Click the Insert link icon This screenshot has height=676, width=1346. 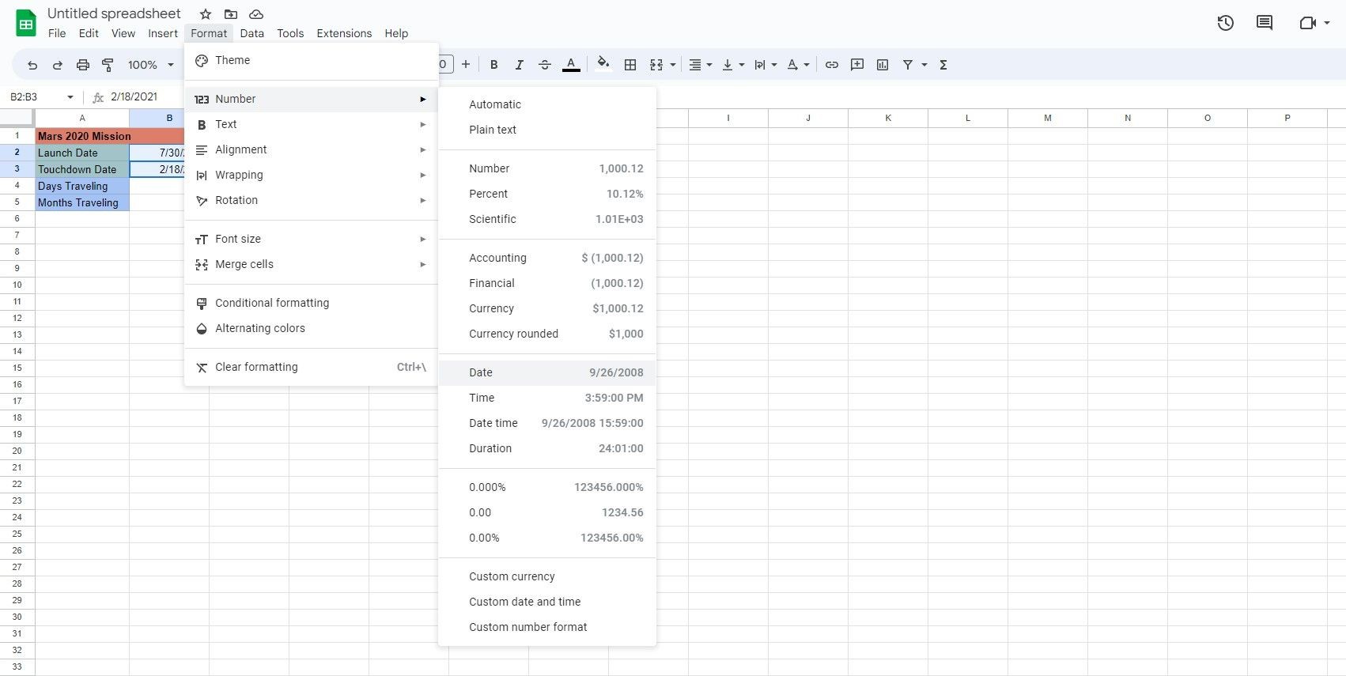point(832,65)
